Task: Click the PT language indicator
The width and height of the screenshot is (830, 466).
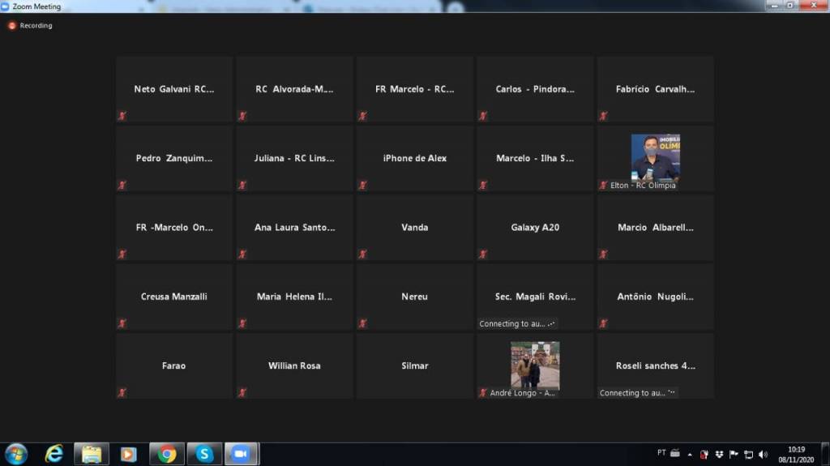Action: 661,453
